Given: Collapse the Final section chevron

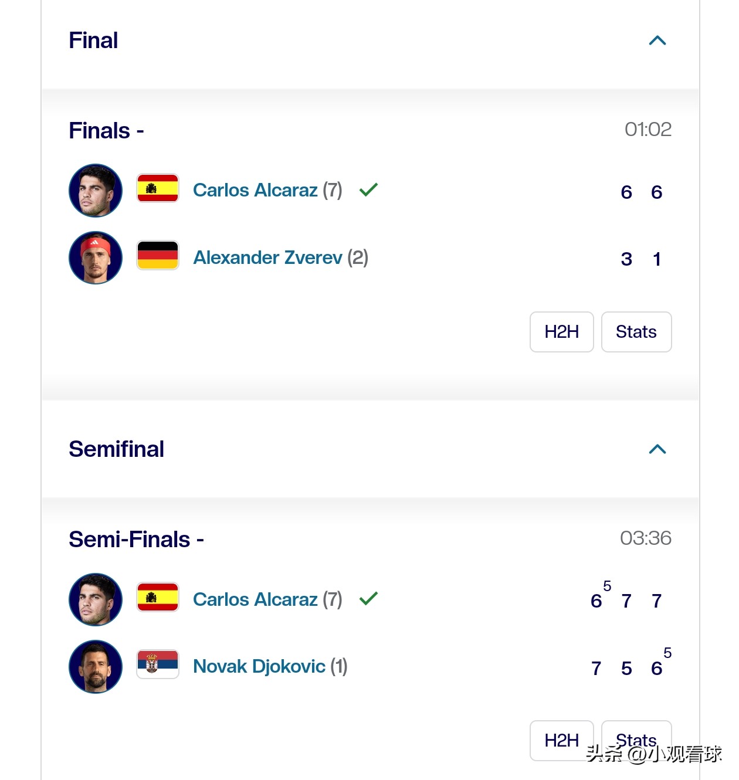Looking at the screenshot, I should tap(657, 40).
